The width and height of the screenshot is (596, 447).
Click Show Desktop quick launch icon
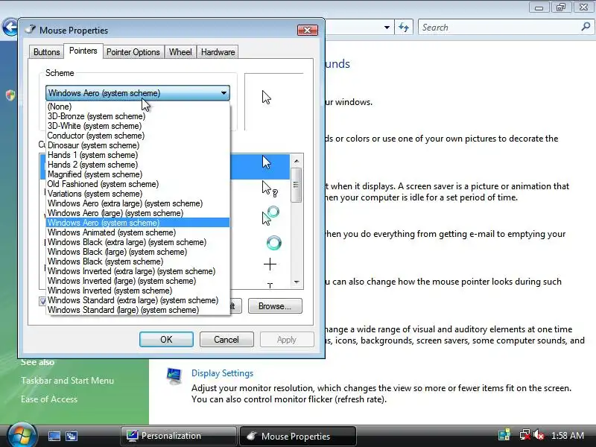[54, 436]
